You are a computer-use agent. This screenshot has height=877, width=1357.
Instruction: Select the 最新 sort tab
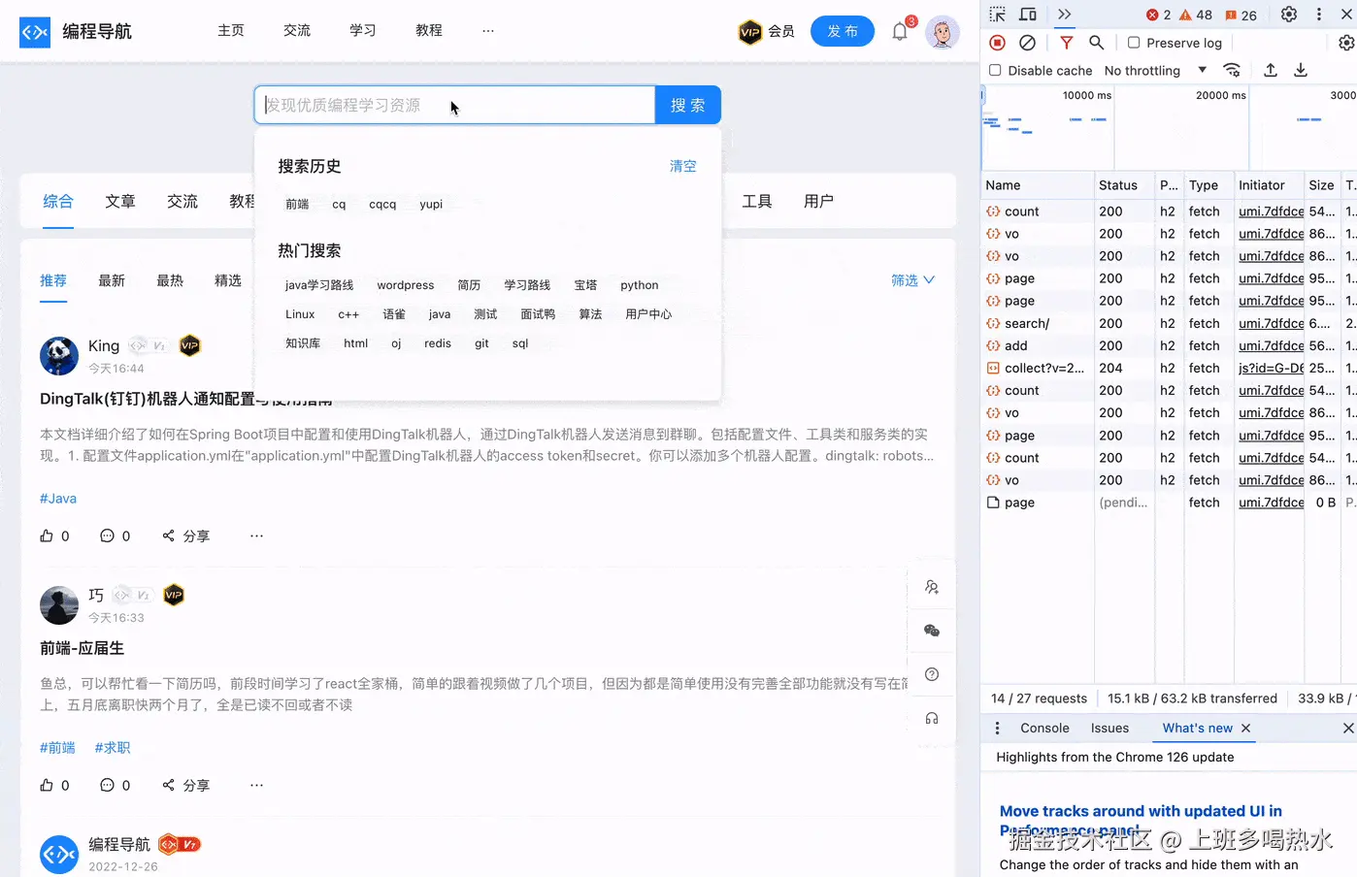[x=112, y=280]
